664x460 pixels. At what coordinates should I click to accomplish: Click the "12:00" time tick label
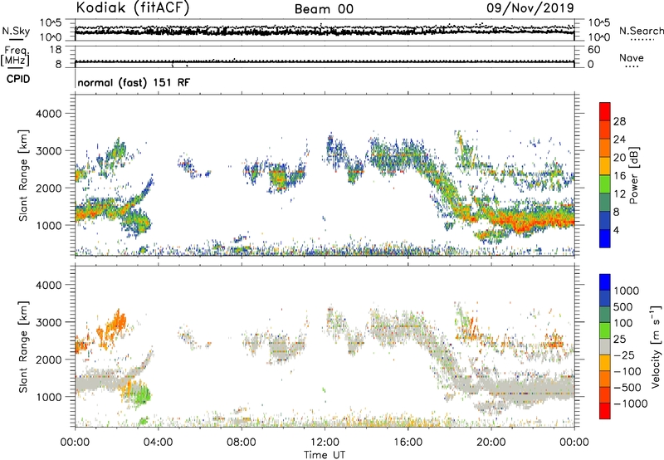click(325, 443)
